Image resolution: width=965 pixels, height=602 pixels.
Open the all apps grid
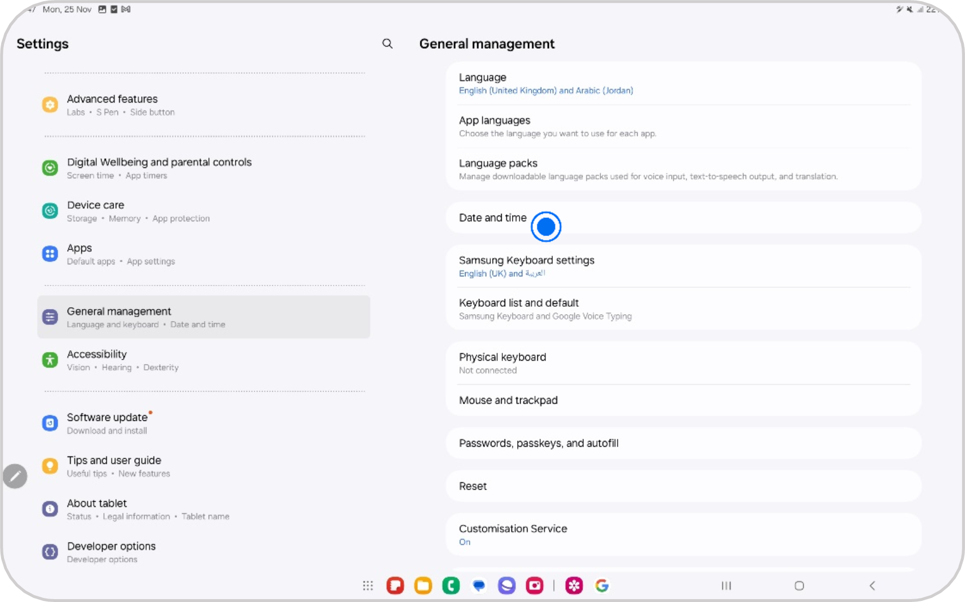(368, 585)
